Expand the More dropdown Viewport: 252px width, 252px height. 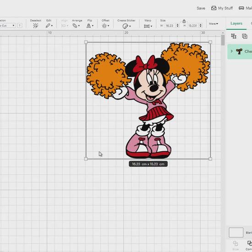(x=213, y=24)
